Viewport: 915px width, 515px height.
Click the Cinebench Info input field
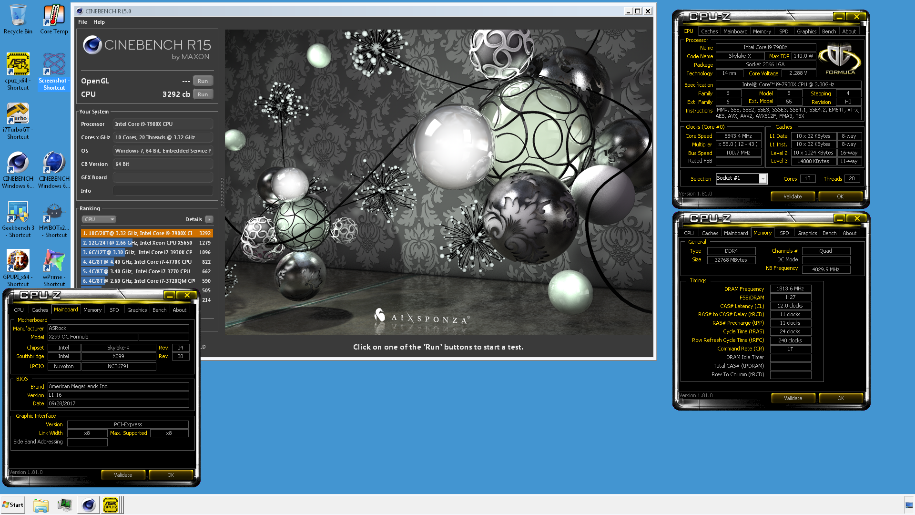(163, 191)
